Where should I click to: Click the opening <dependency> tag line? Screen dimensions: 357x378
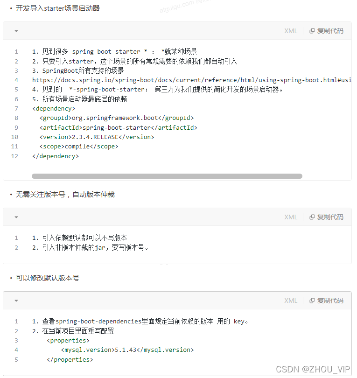coord(54,109)
